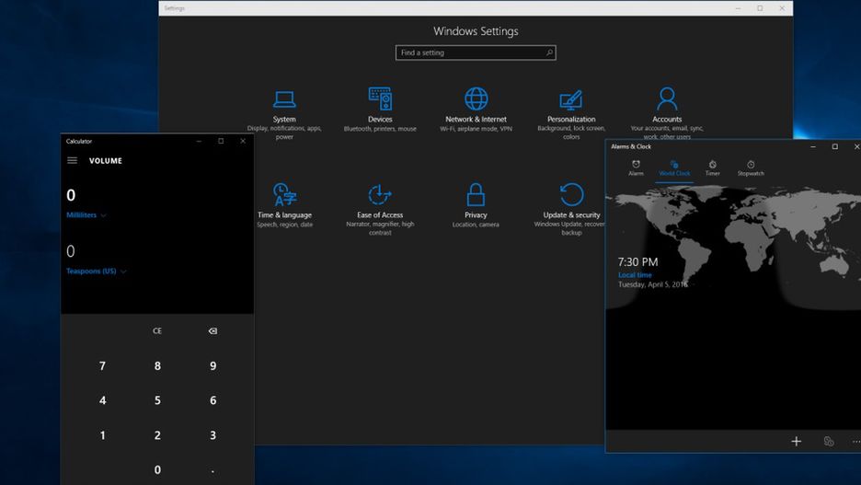The image size is (861, 485).
Task: Add a new clock with the plus icon
Action: point(797,441)
